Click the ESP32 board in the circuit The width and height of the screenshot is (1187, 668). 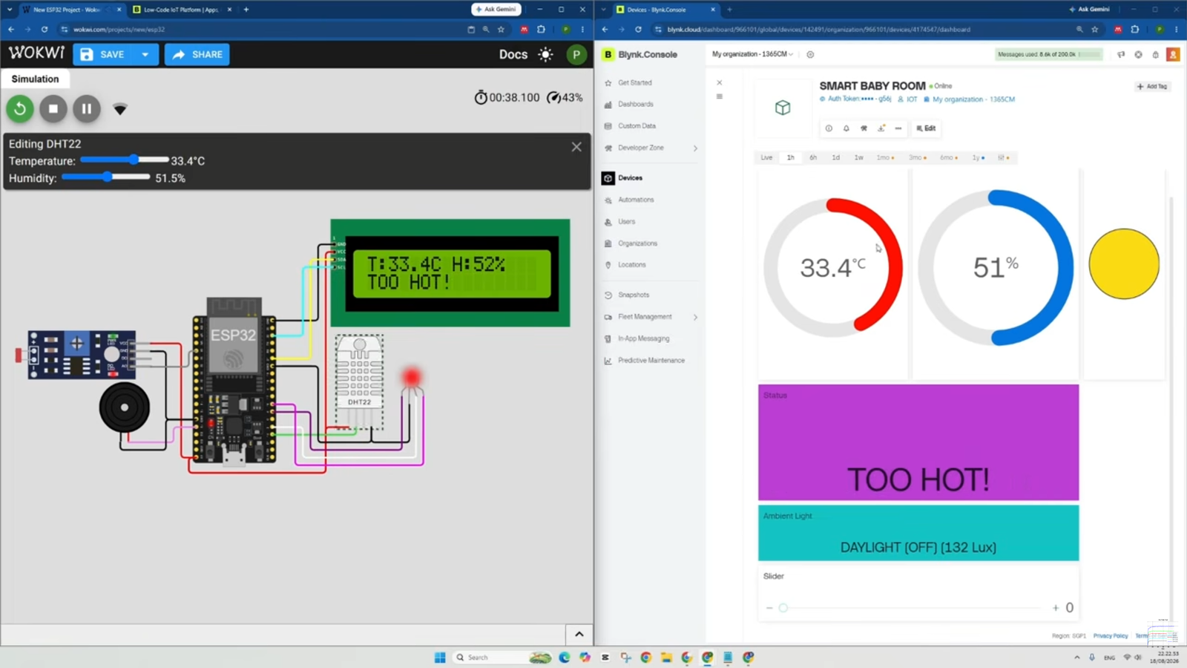pyautogui.click(x=234, y=380)
